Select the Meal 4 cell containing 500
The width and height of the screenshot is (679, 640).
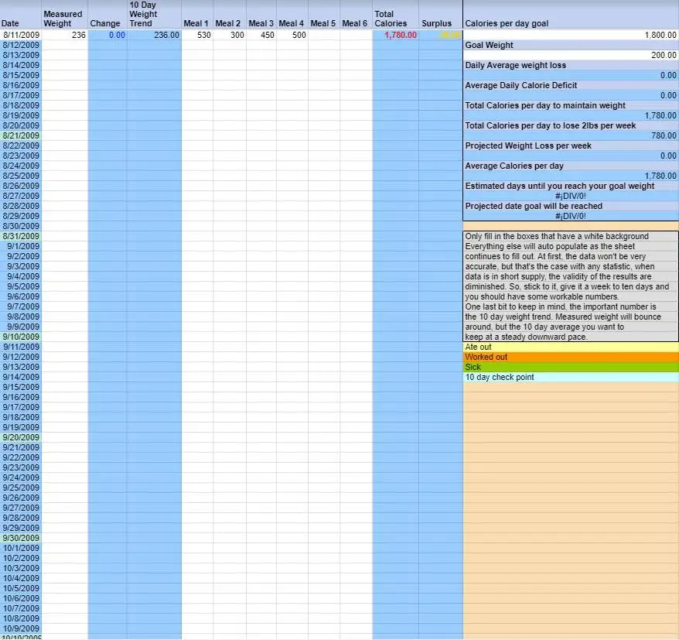pos(292,35)
